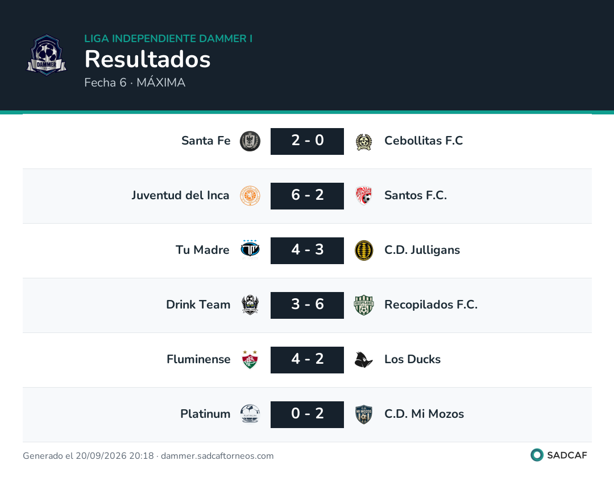Viewport: 614px width, 485px height.
Task: Click the Dammer league shield logo
Action: [47, 55]
